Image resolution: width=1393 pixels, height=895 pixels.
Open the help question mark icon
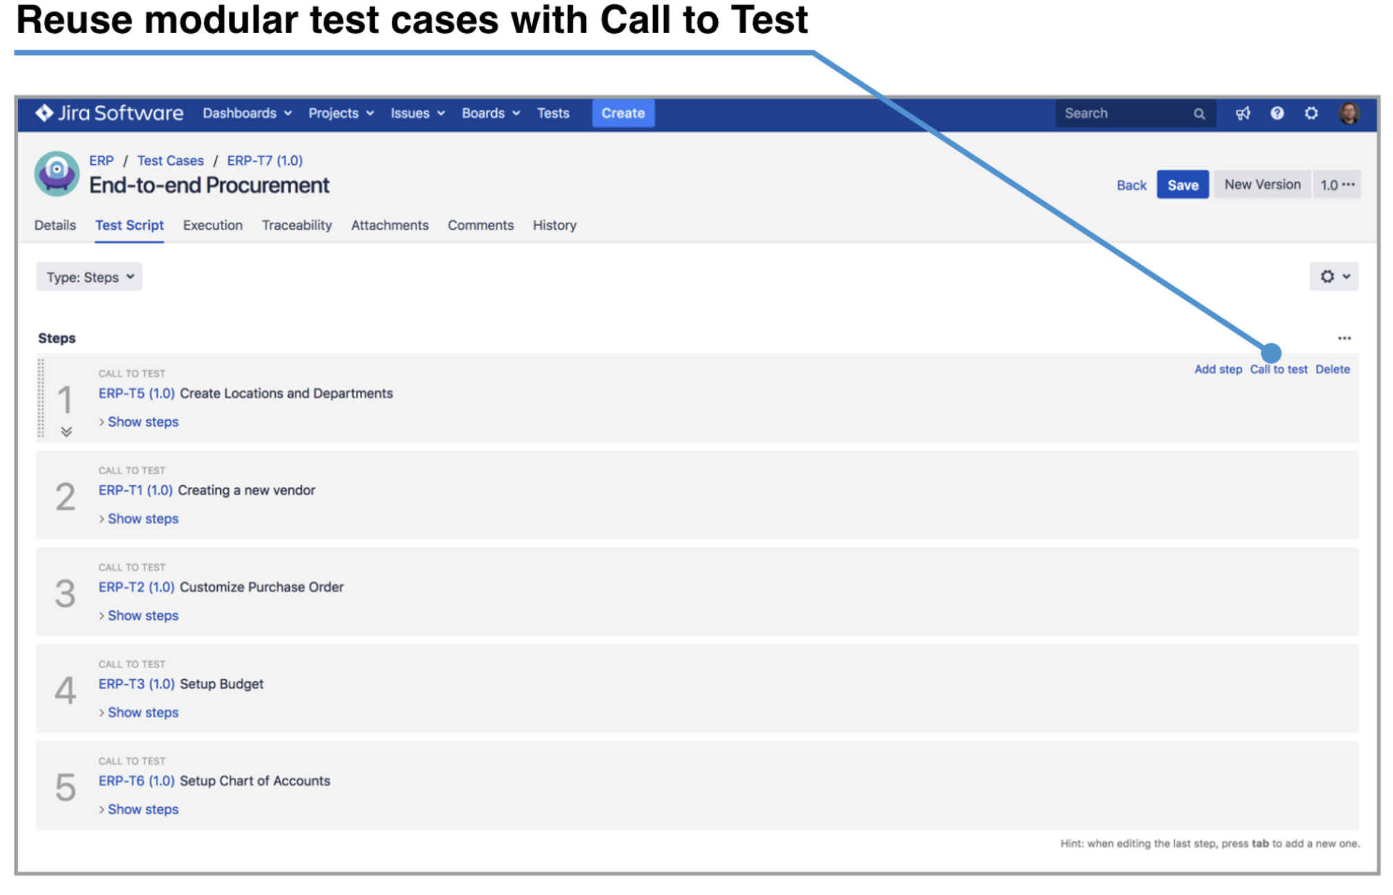click(x=1277, y=113)
